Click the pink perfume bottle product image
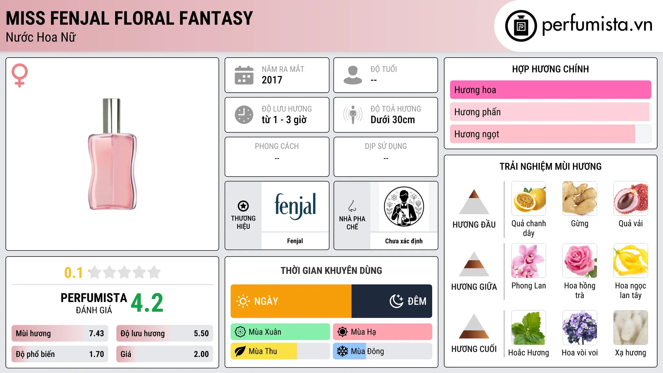Screen dimensions: 663x373 (112, 154)
